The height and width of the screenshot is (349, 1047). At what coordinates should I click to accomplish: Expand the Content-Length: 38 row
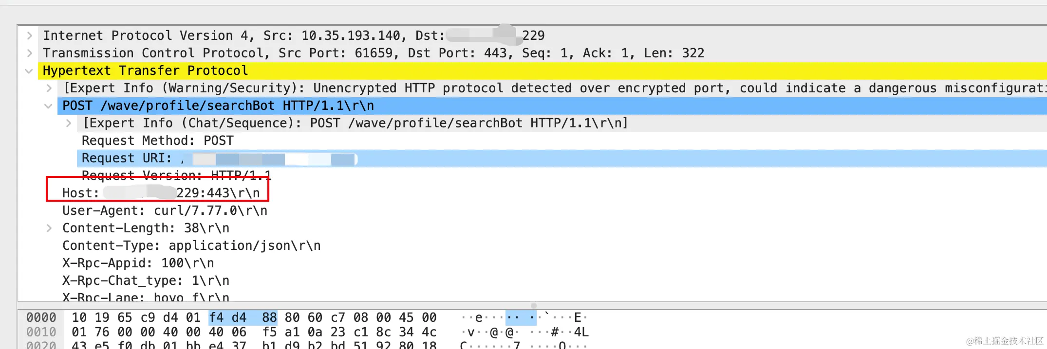pyautogui.click(x=49, y=228)
